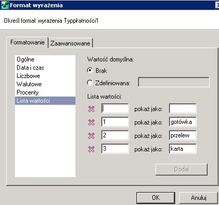The height and width of the screenshot is (205, 219).
Task: Focus the display field containing gotówka
Action: 183,122
